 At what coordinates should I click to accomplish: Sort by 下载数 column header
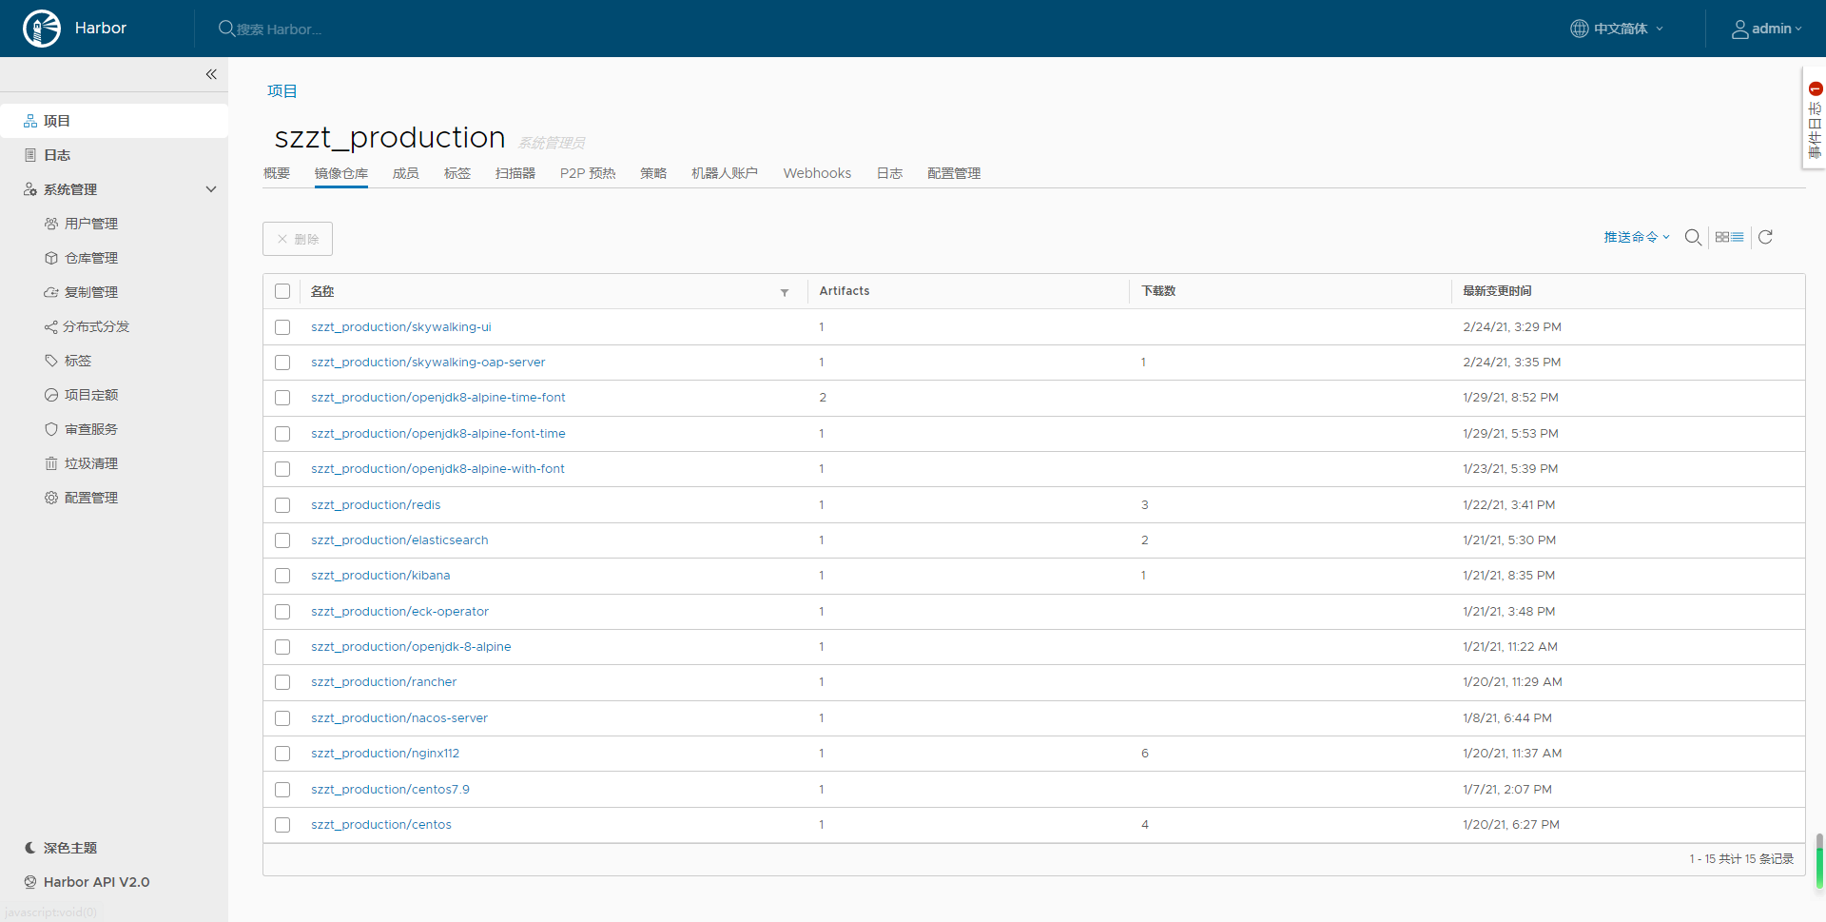point(1158,291)
